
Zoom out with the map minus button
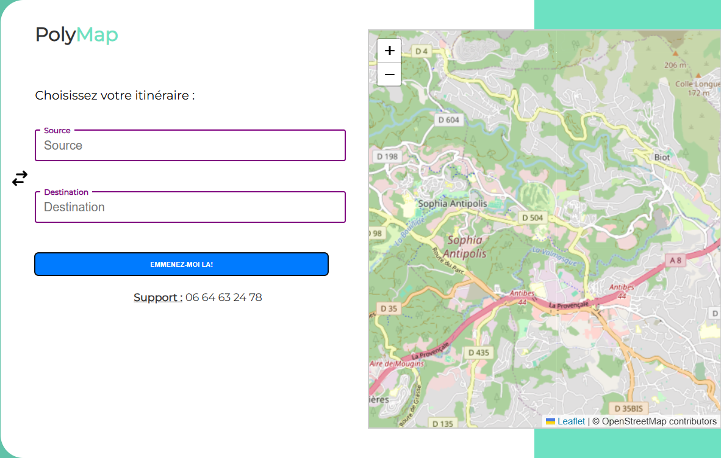click(389, 75)
